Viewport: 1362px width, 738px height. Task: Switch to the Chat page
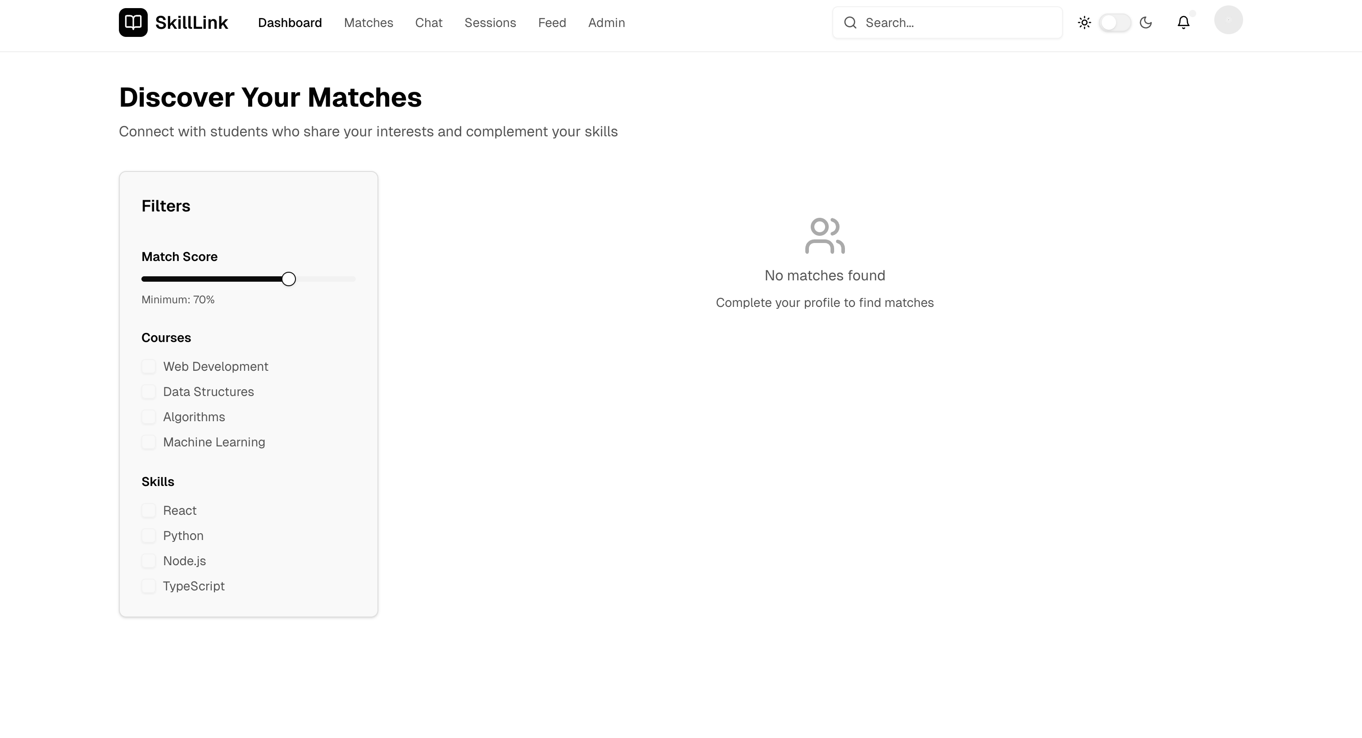pyautogui.click(x=429, y=22)
